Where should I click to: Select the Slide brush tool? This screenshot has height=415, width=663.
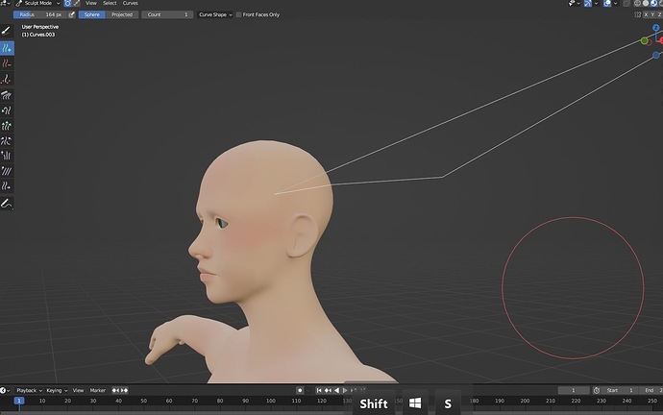[7, 186]
